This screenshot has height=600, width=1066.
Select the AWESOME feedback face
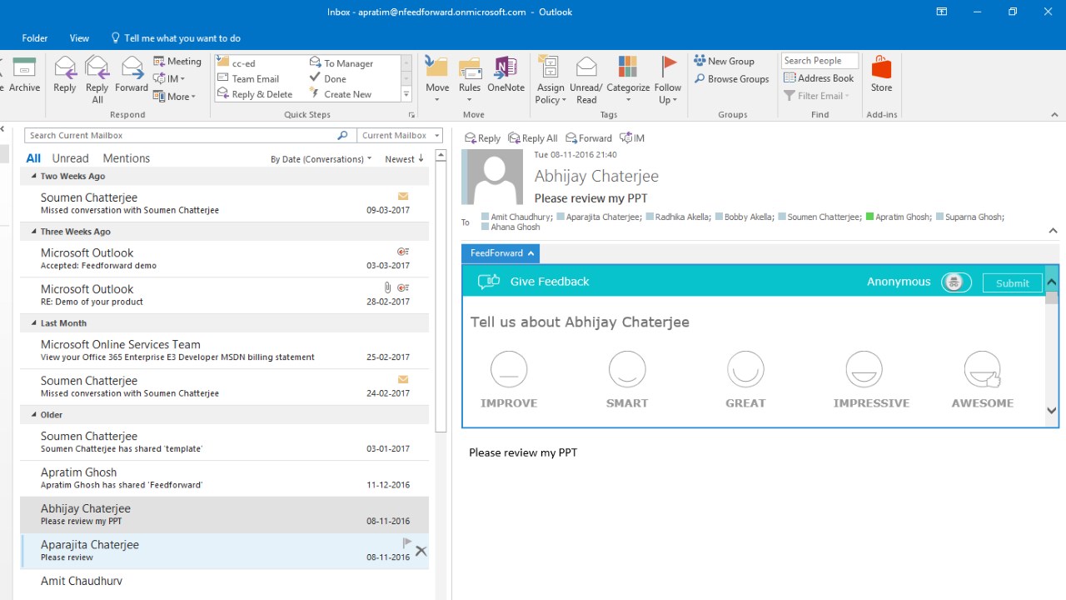[x=982, y=369]
